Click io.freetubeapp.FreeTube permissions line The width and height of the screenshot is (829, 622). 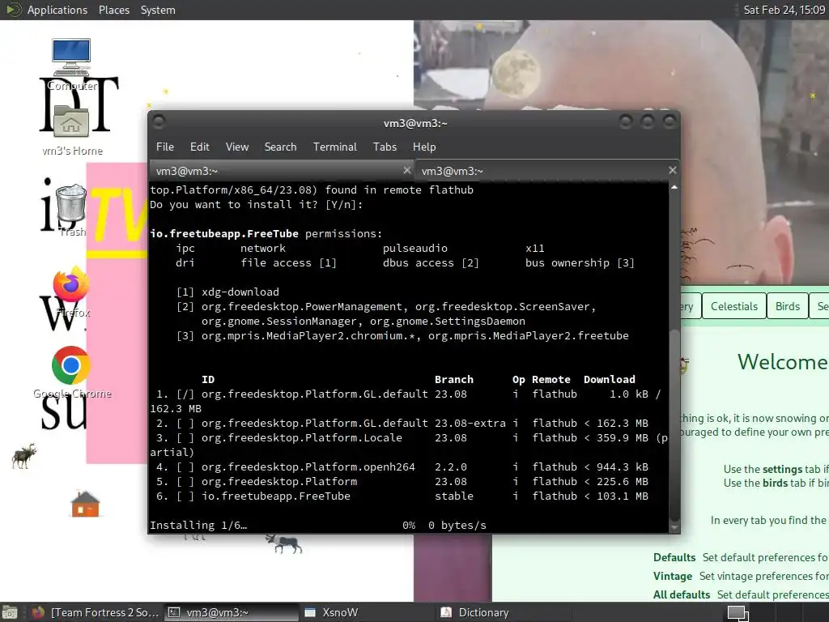266,233
